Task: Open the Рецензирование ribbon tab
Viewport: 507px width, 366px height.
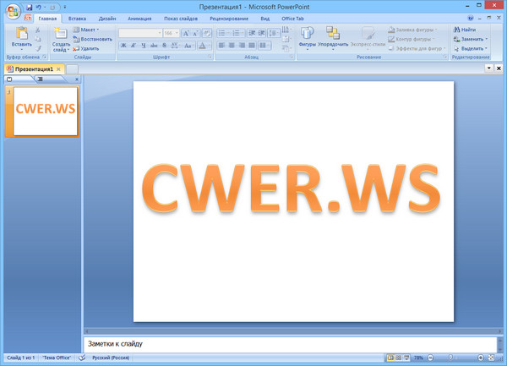Action: tap(229, 19)
